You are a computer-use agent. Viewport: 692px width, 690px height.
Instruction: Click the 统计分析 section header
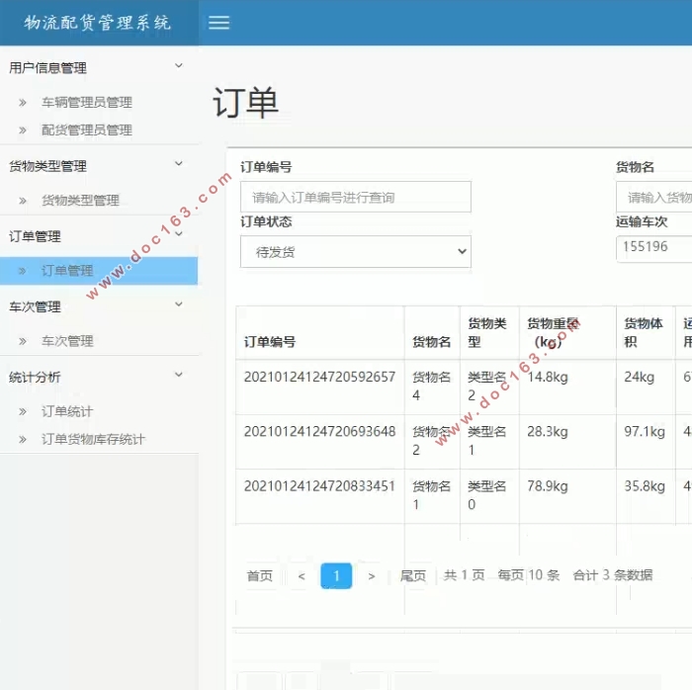(x=35, y=378)
